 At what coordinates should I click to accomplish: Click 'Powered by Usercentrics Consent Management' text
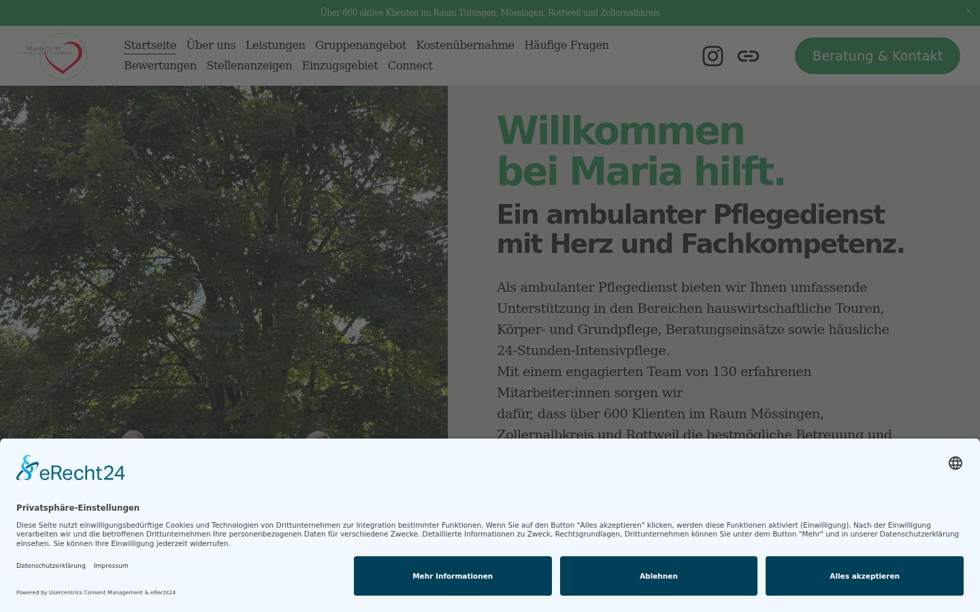[x=96, y=592]
